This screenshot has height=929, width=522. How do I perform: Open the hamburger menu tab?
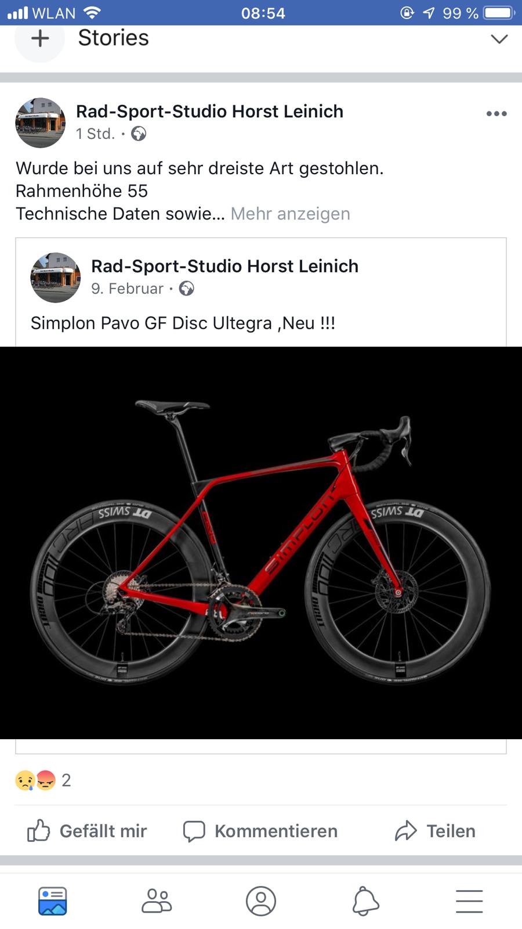(x=469, y=901)
